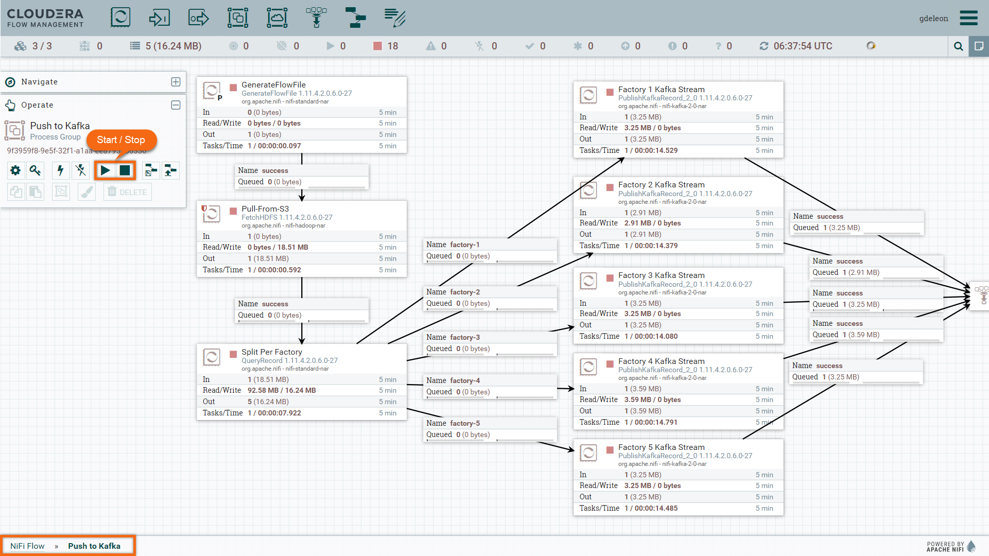Image resolution: width=989 pixels, height=556 pixels.
Task: Select the Remote Process Group toolbar icon
Action: pyautogui.click(x=277, y=18)
